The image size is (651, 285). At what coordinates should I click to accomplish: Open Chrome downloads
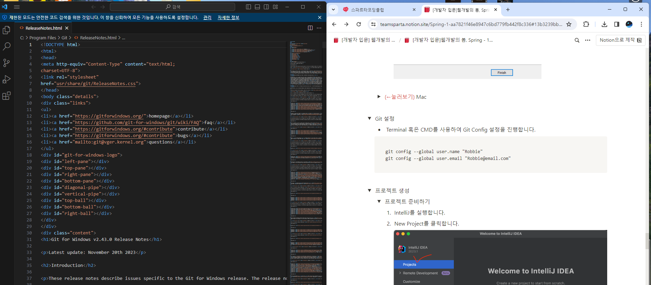[604, 24]
